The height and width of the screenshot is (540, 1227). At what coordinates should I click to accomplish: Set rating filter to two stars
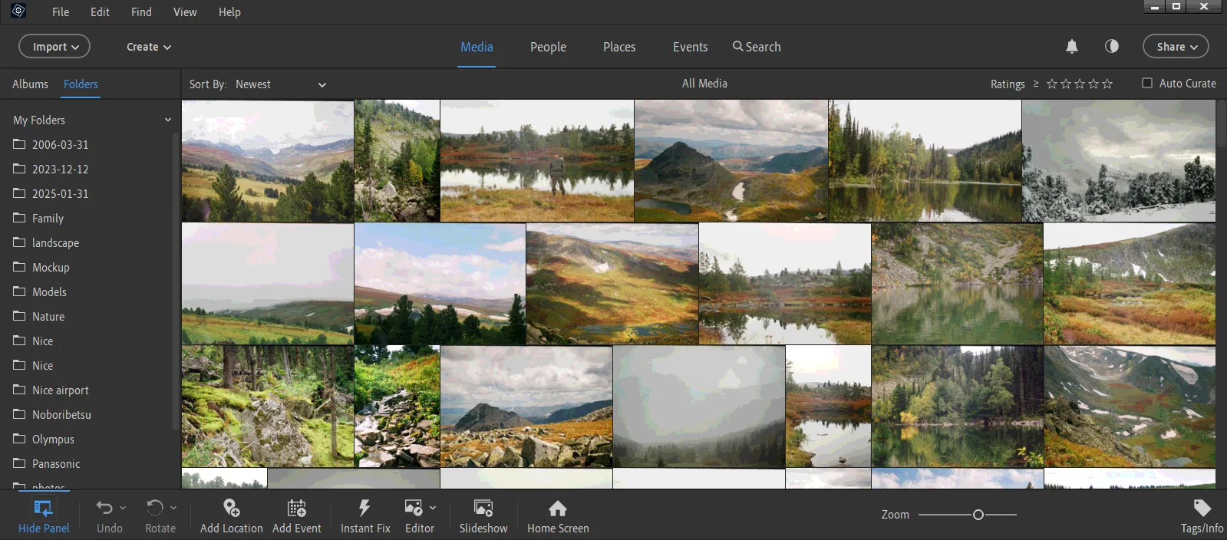coord(1066,84)
